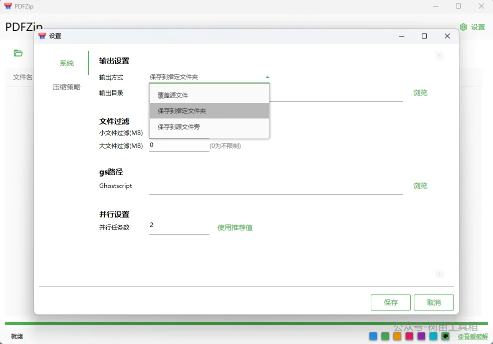Click the 设置 text in main window header
Image resolution: width=493 pixels, height=344 pixels.
point(478,27)
